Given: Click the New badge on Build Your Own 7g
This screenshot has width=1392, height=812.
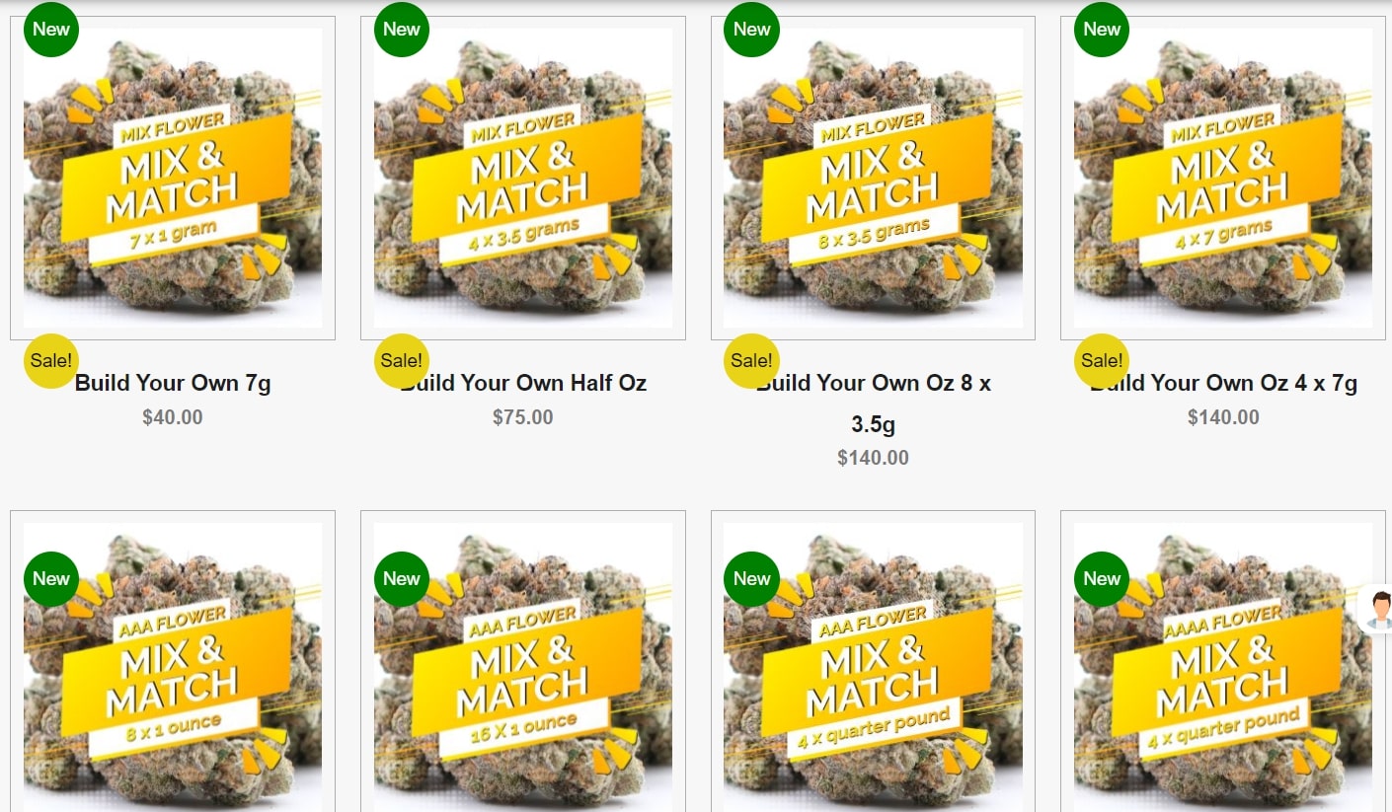Looking at the screenshot, I should tap(50, 29).
